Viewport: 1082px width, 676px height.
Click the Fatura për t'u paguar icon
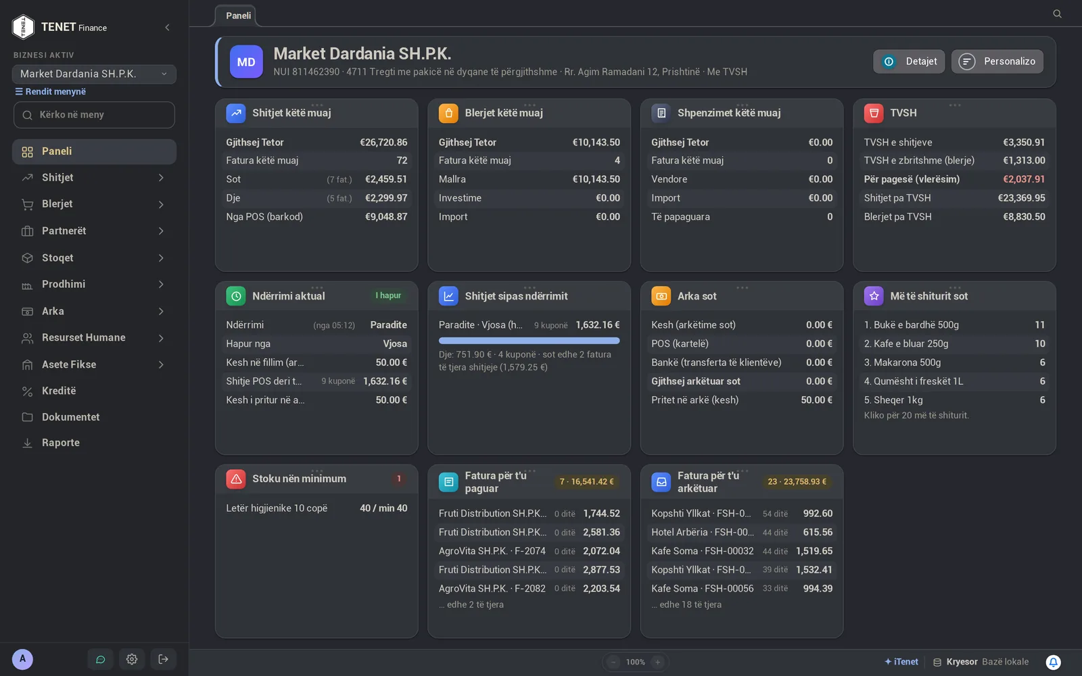click(x=448, y=482)
